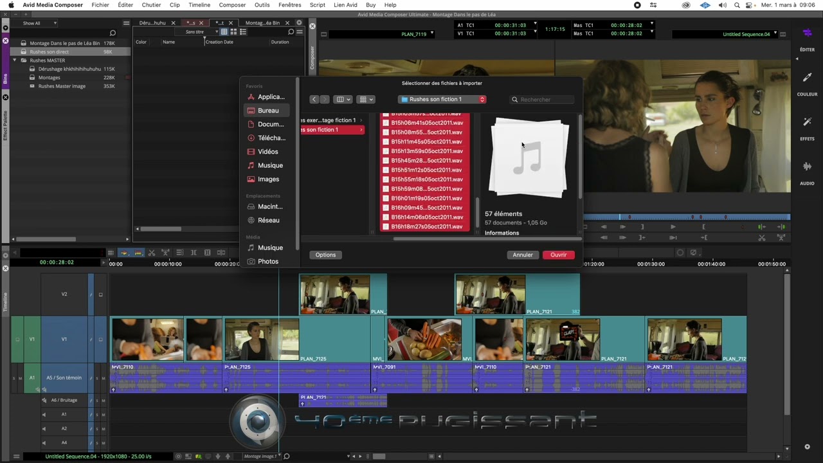
Task: Open column view options dropdown in dialog
Action: point(342,99)
